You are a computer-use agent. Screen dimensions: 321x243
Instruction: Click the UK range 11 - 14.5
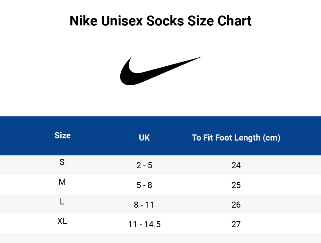pyautogui.click(x=144, y=224)
